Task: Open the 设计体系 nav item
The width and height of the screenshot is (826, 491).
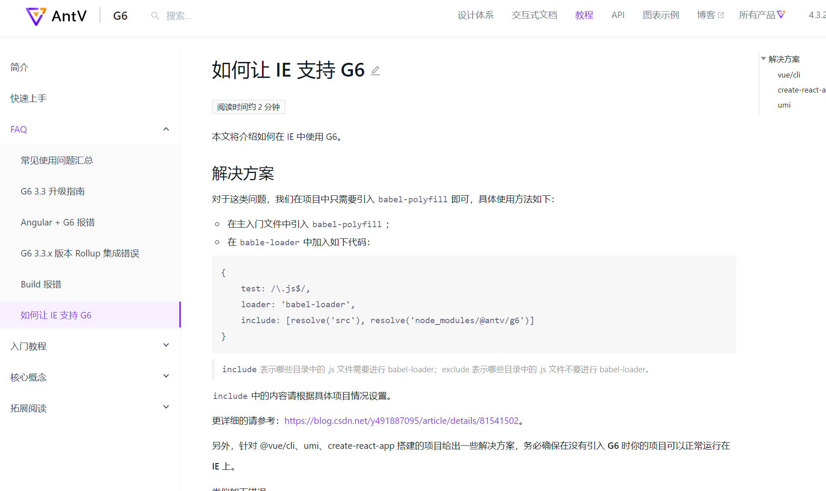Action: pos(475,15)
